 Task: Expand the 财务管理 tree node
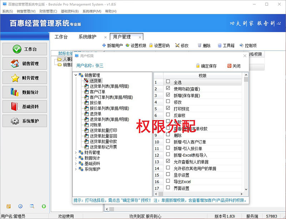coord(76,152)
